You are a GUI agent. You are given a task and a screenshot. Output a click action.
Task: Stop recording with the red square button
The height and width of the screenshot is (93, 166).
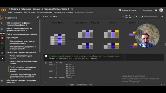2,38
